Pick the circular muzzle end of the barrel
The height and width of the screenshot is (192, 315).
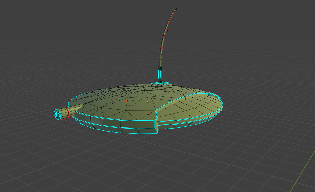pos(57,115)
